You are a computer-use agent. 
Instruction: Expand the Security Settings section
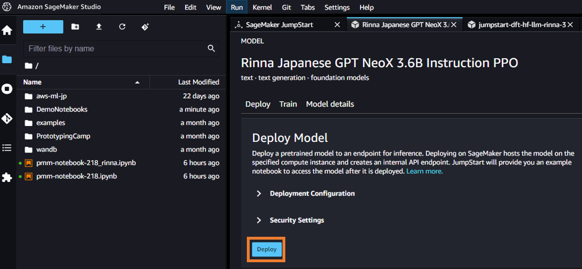click(297, 220)
